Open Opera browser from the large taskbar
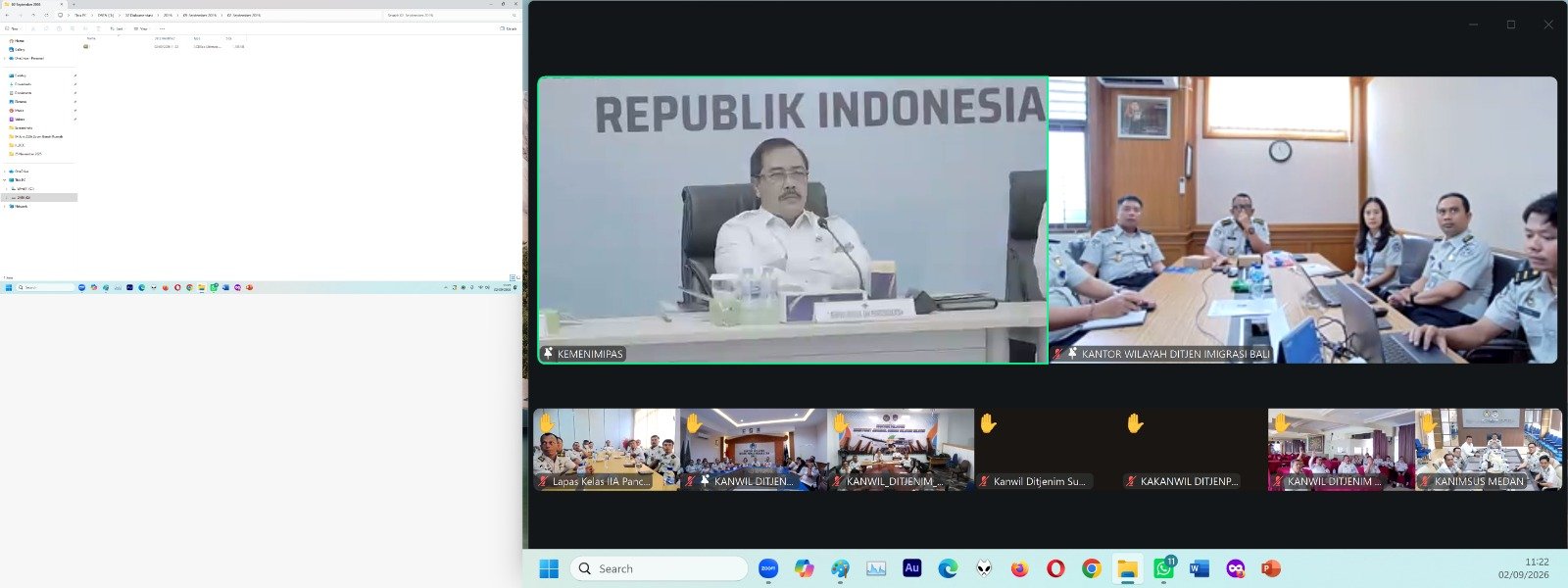 tap(1055, 568)
